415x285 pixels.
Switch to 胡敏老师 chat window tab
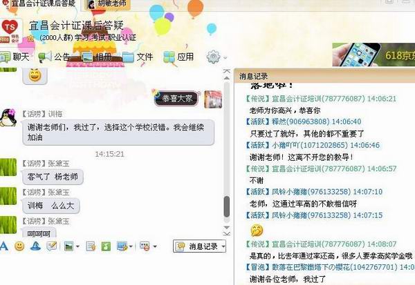(x=107, y=4)
